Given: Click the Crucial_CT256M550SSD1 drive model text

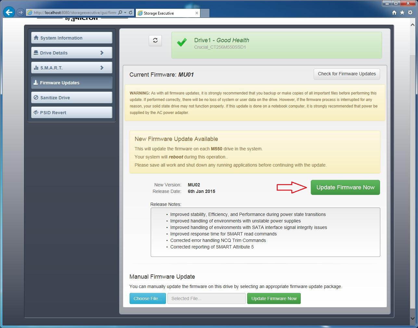Looking at the screenshot, I should [x=220, y=47].
